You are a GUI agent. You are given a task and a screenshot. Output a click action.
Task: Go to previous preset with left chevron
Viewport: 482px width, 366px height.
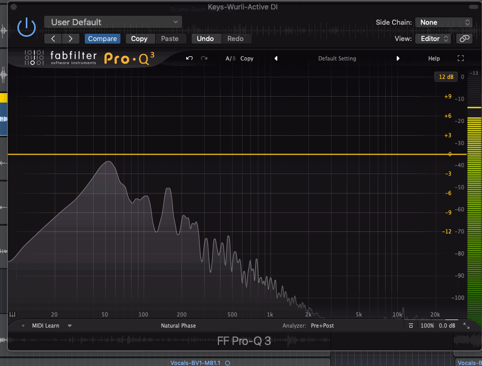click(x=53, y=39)
